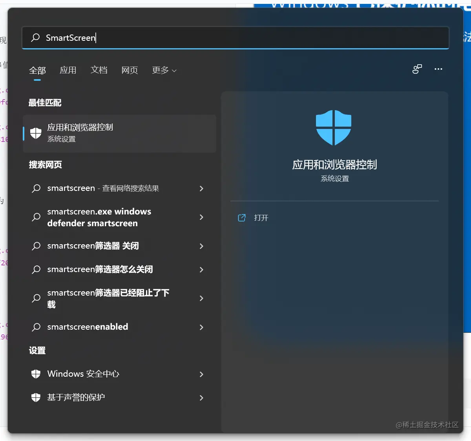Click the large blue shield in preview pane

tap(334, 127)
